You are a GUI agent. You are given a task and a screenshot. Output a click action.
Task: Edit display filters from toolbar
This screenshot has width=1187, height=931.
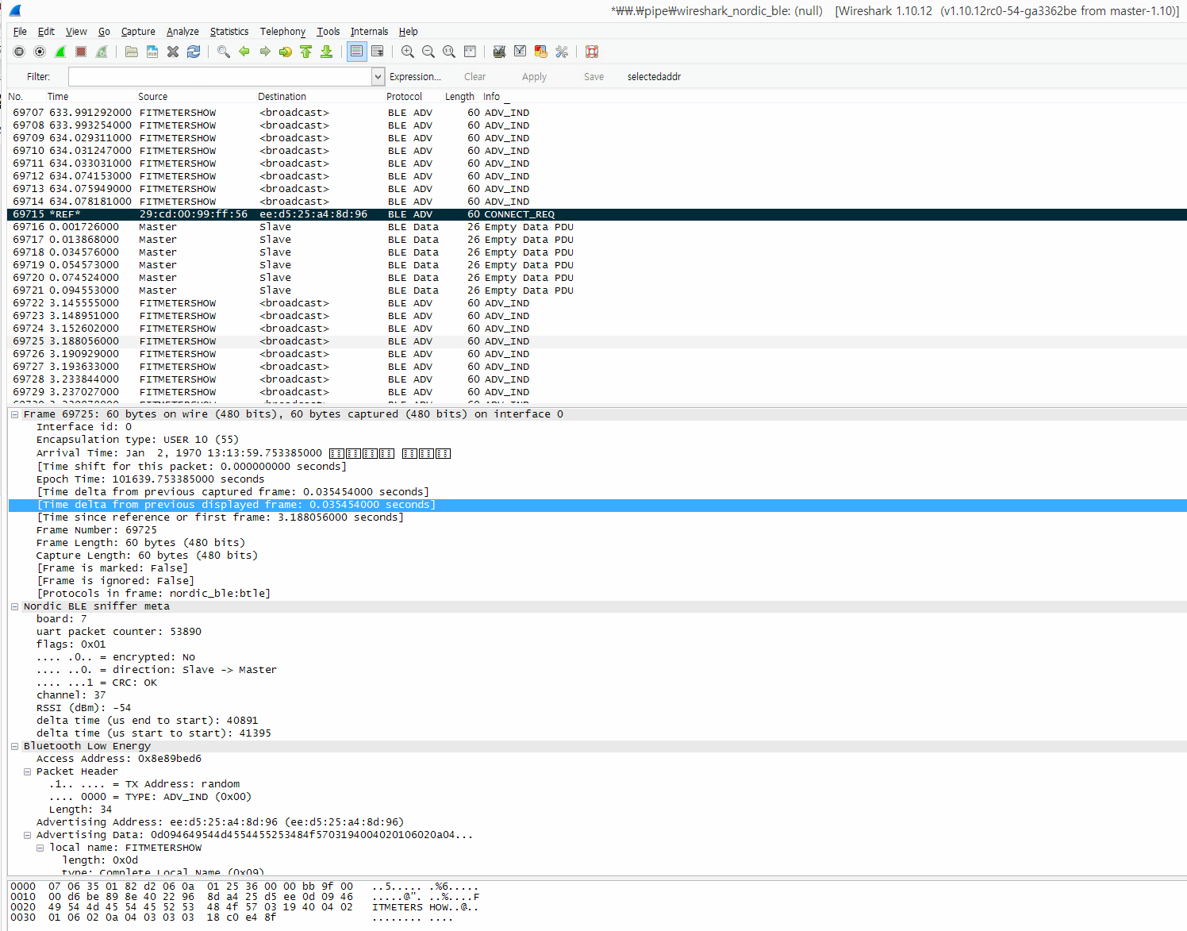click(x=520, y=52)
